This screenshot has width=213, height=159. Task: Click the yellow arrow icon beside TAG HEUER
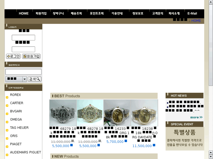pos(7,130)
